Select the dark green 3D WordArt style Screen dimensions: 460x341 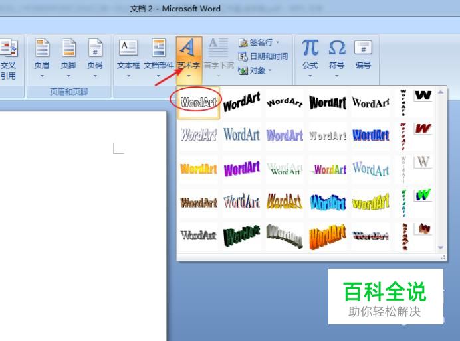pyautogui.click(x=242, y=236)
